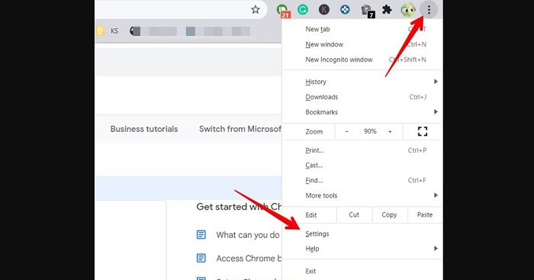534x280 pixels.
Task: Click the blurred bookmark with blue-gray icon
Action: (x=218, y=31)
